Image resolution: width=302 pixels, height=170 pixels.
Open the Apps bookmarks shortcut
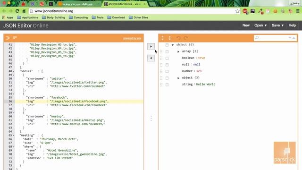click(x=8, y=17)
